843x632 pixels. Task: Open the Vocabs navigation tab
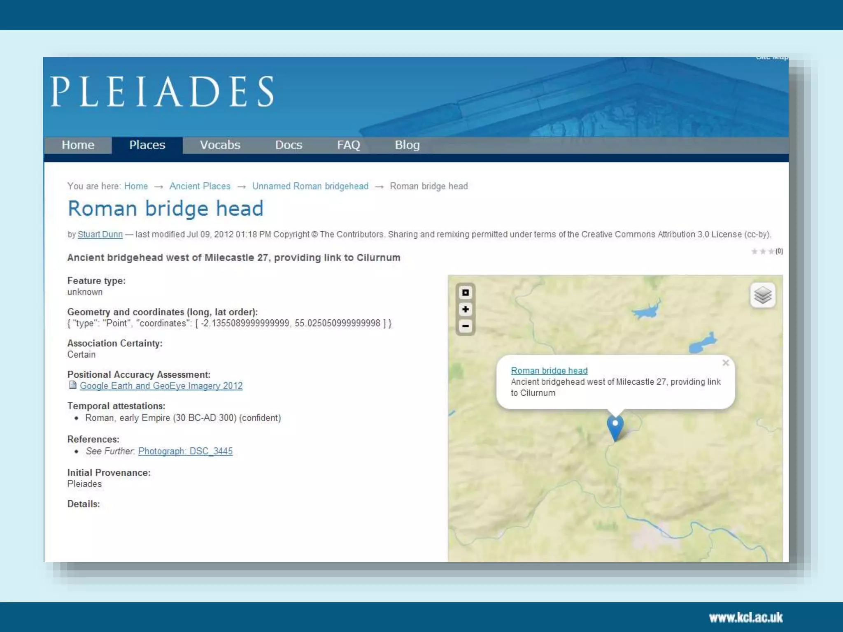click(220, 145)
